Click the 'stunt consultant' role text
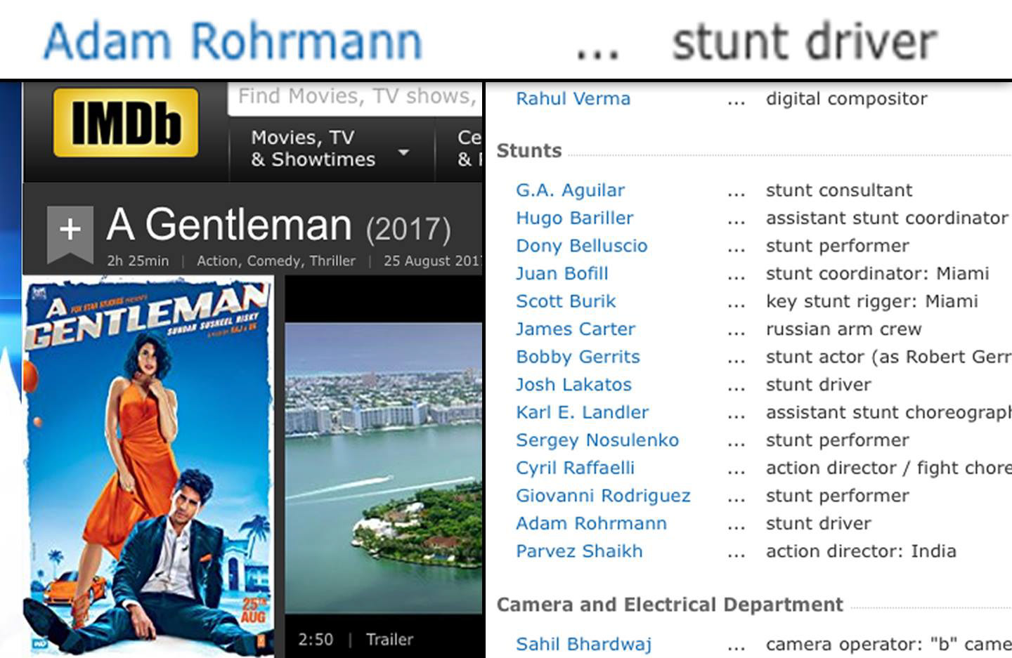Screen dimensions: 1012x658 pos(839,190)
